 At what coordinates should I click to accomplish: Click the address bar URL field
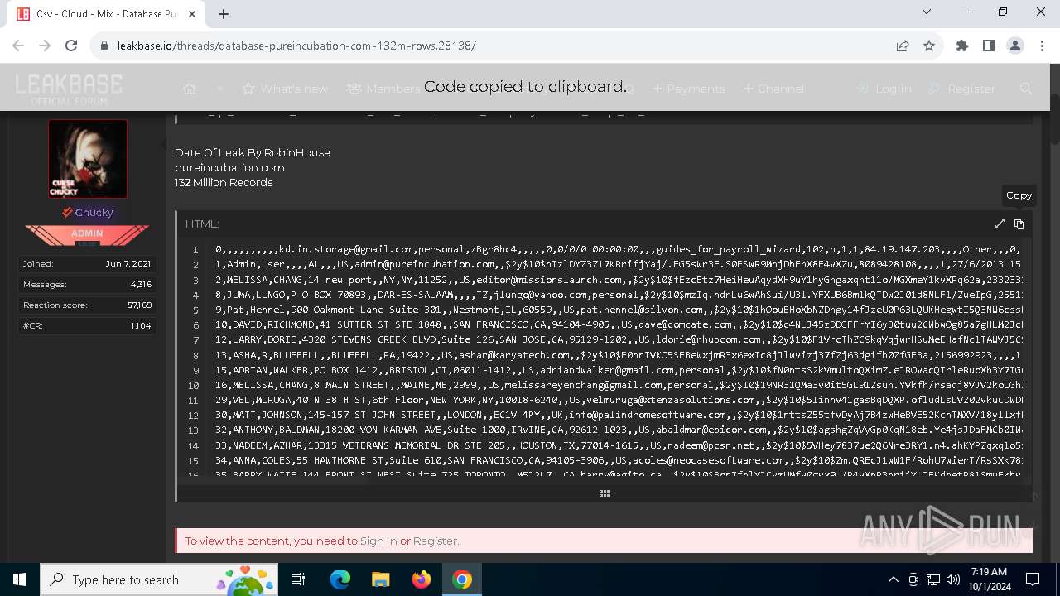coord(497,46)
